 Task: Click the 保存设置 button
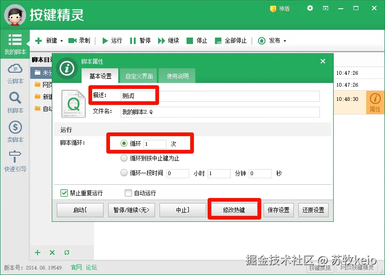[279, 210]
